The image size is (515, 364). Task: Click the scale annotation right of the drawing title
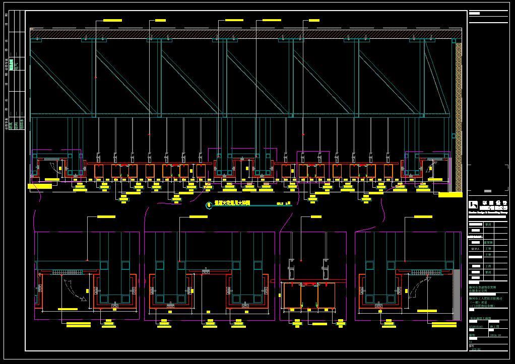284,203
